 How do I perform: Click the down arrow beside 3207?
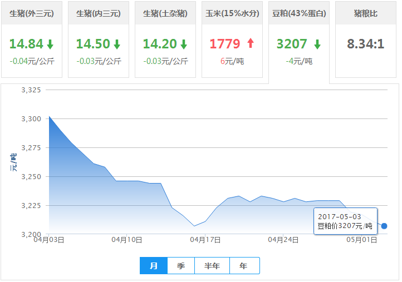pyautogui.click(x=317, y=44)
